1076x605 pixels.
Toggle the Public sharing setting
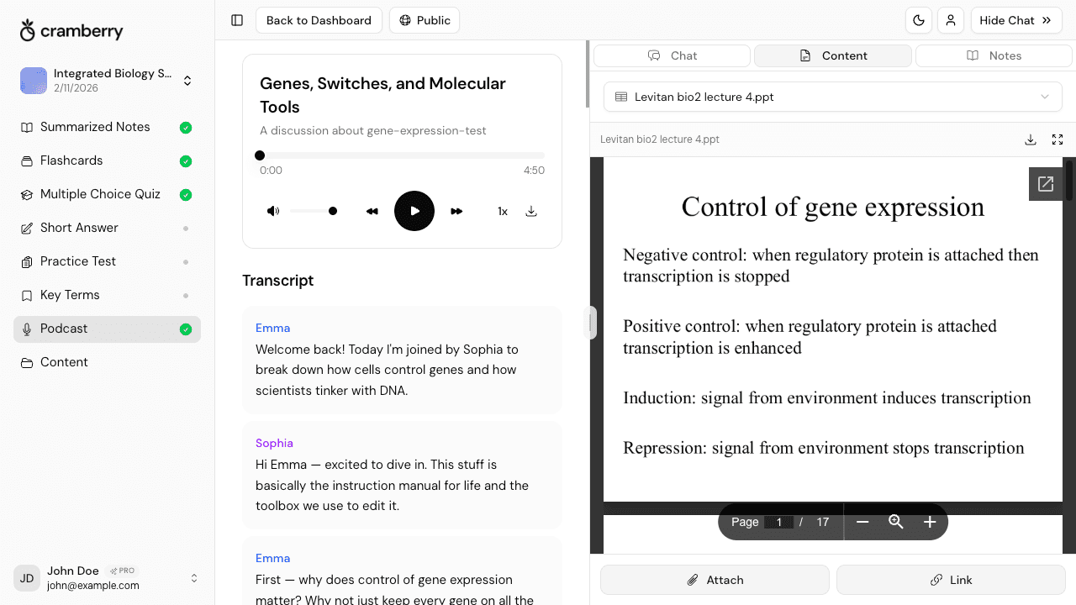tap(425, 20)
